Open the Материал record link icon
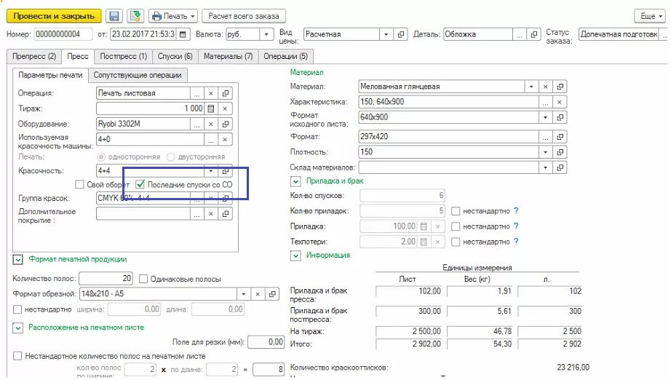Screen dimensions: 671x380 point(560,87)
